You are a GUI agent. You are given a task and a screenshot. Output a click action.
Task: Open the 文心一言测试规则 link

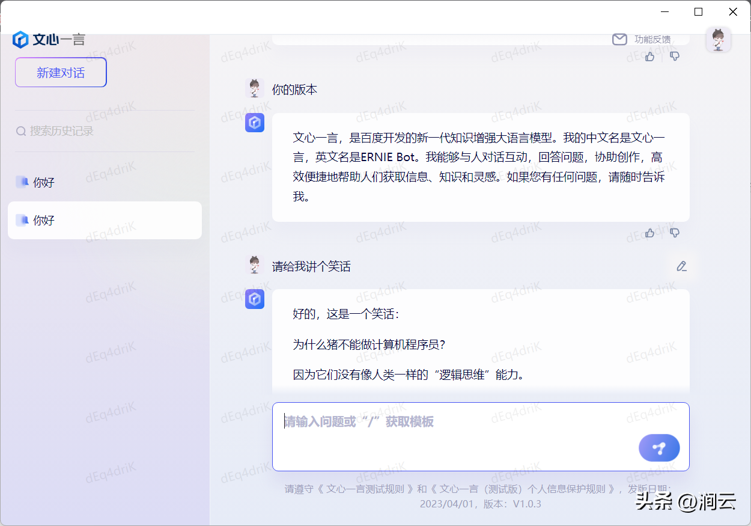(x=366, y=489)
